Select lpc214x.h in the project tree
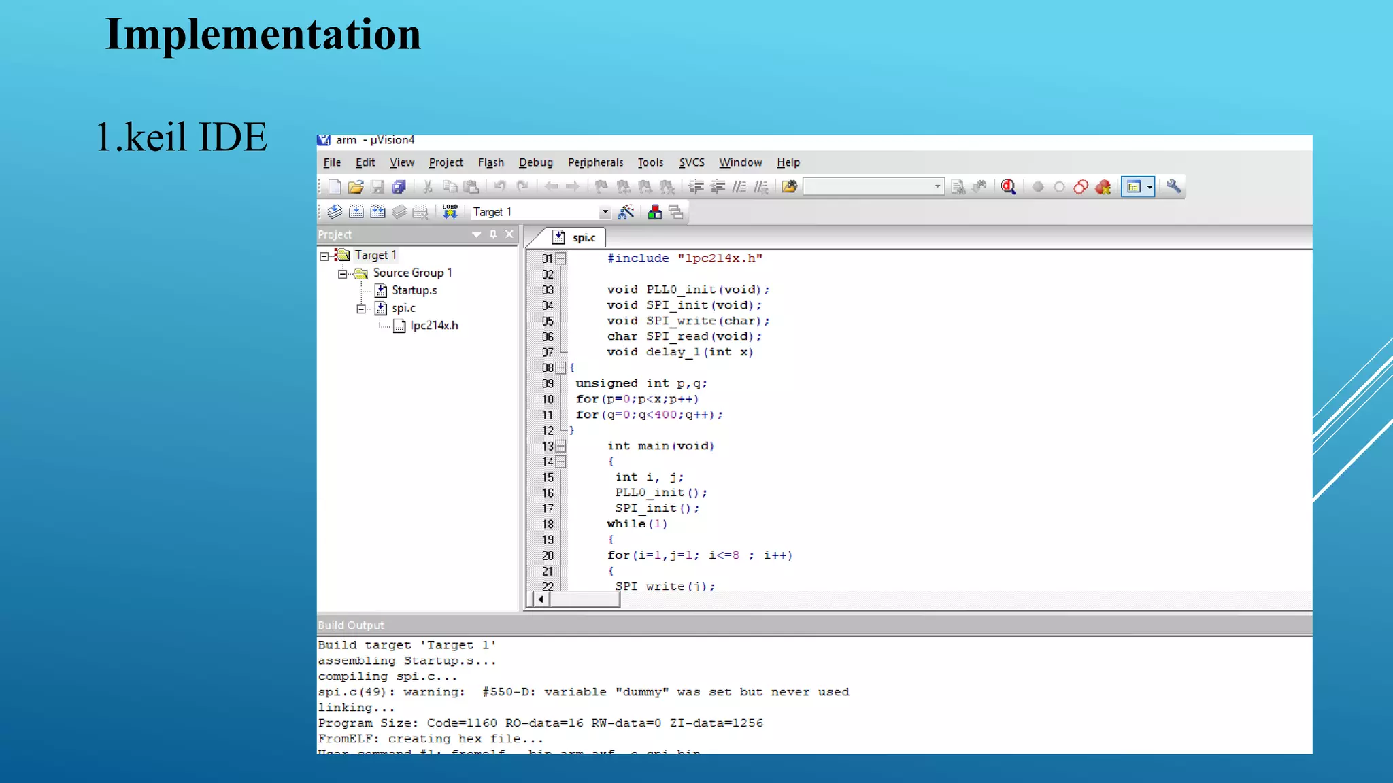 tap(434, 326)
